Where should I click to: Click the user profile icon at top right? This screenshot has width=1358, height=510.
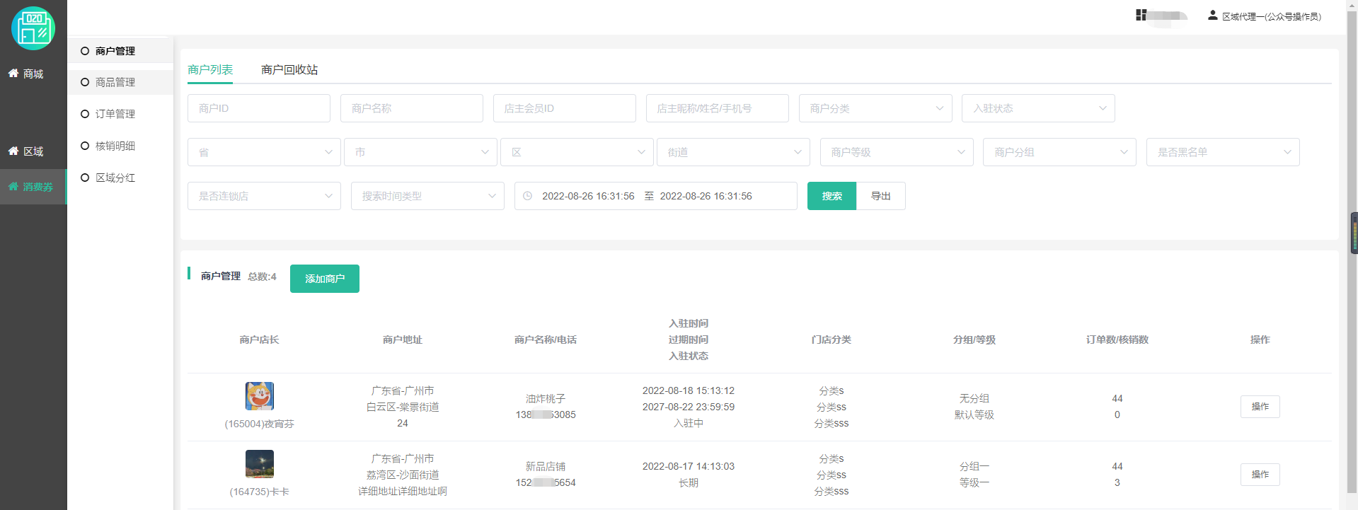[x=1212, y=15]
